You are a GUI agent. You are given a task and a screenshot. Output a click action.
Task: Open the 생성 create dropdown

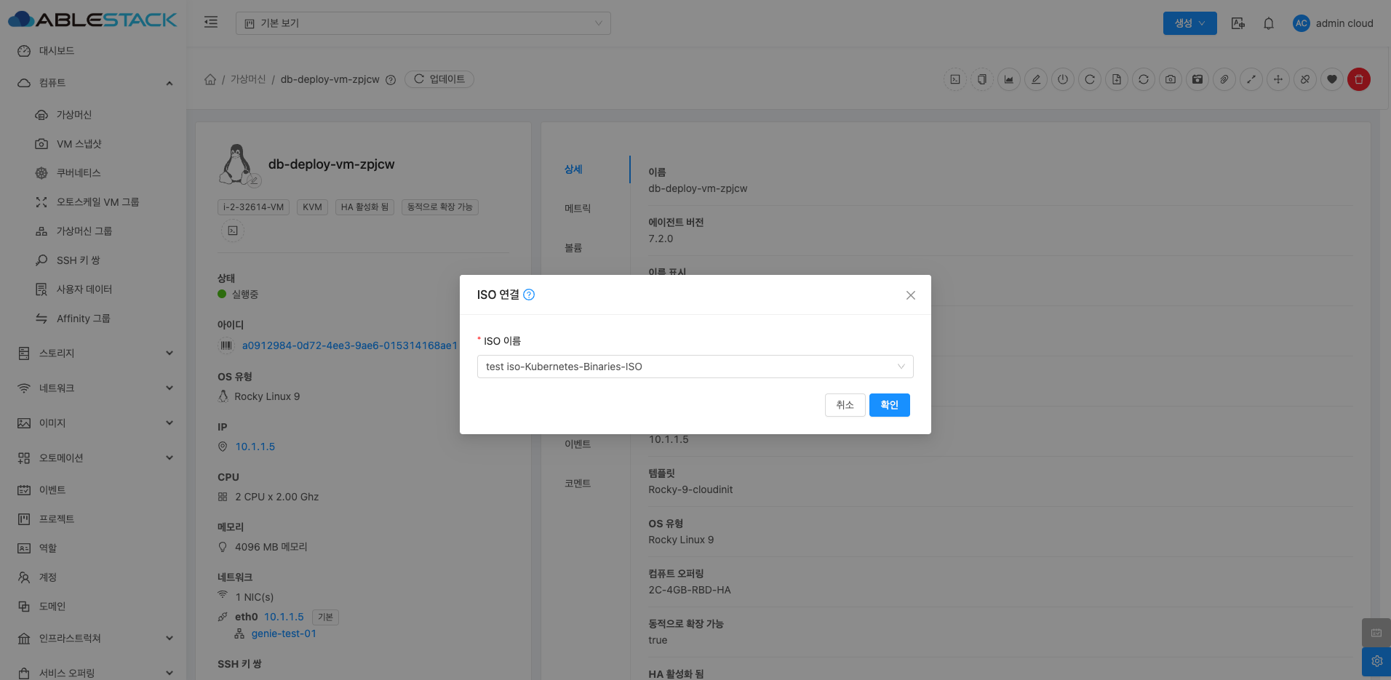point(1189,23)
